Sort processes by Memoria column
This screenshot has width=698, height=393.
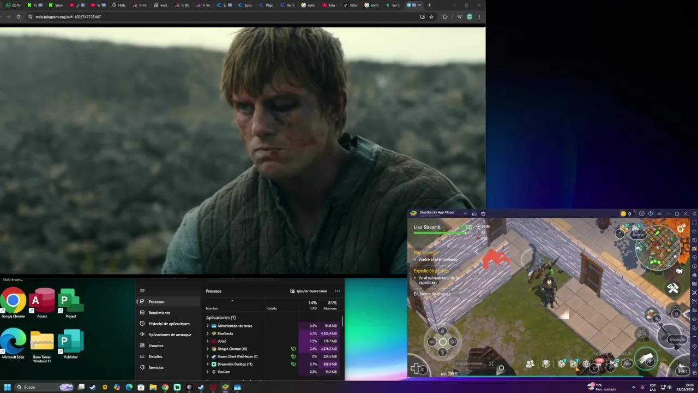point(330,306)
